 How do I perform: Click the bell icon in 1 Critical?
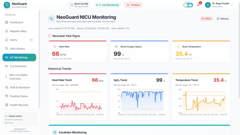tap(128, 5)
